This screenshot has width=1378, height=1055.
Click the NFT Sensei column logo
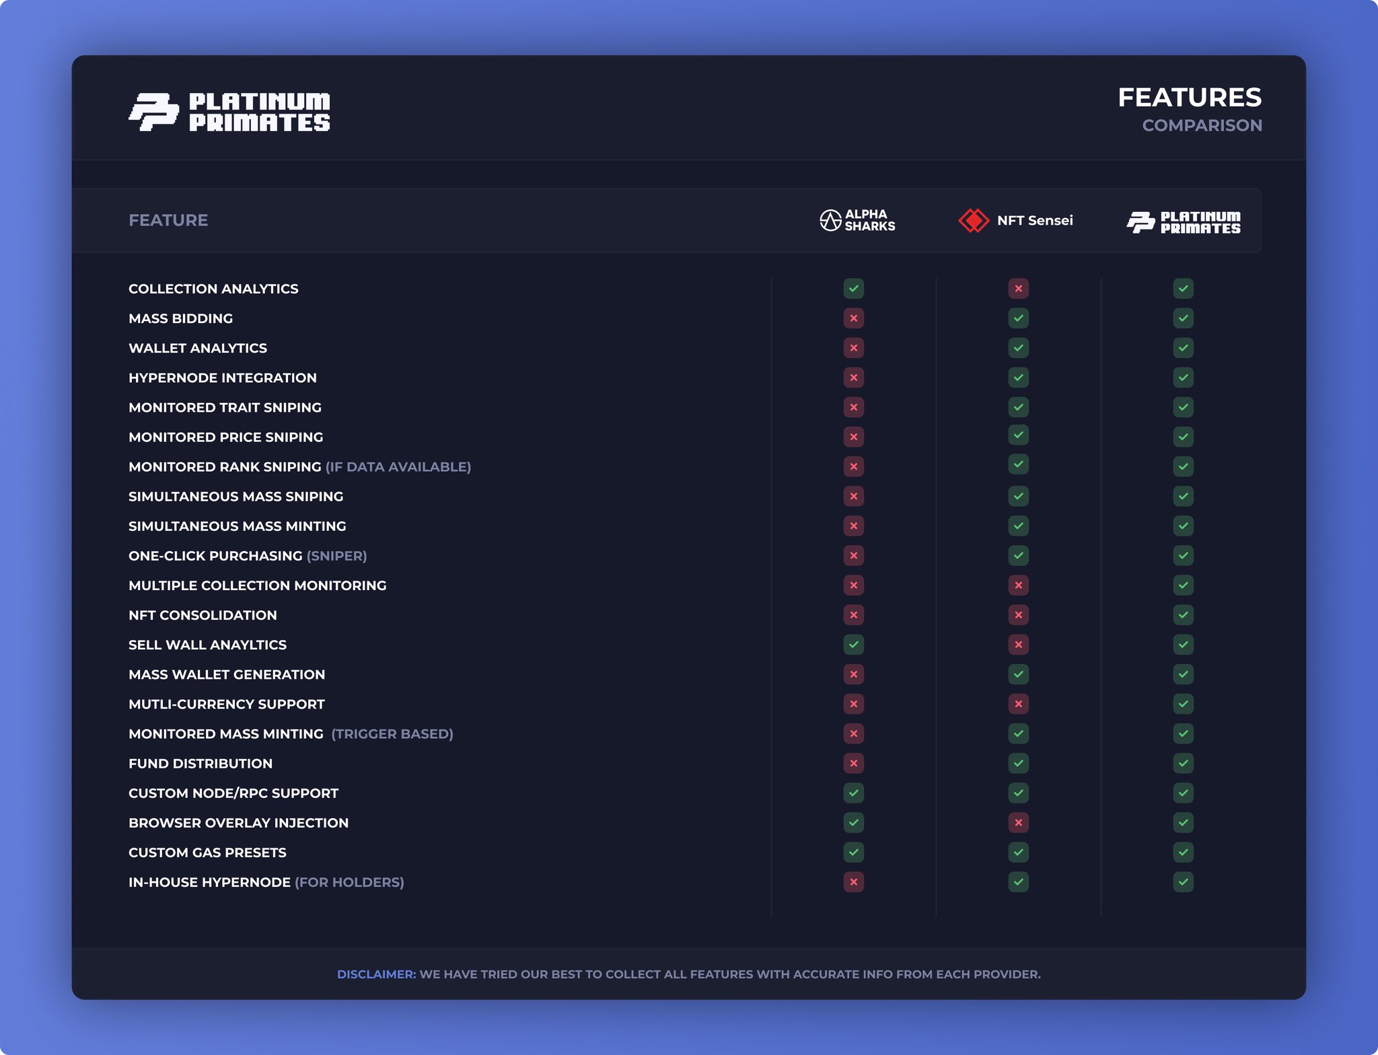pos(1016,220)
